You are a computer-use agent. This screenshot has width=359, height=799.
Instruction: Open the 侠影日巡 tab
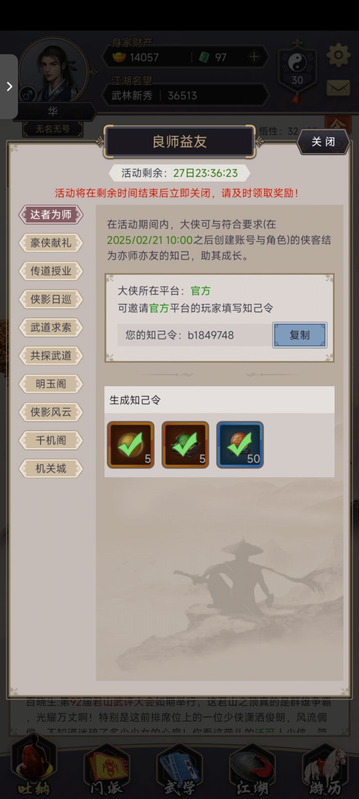click(51, 299)
